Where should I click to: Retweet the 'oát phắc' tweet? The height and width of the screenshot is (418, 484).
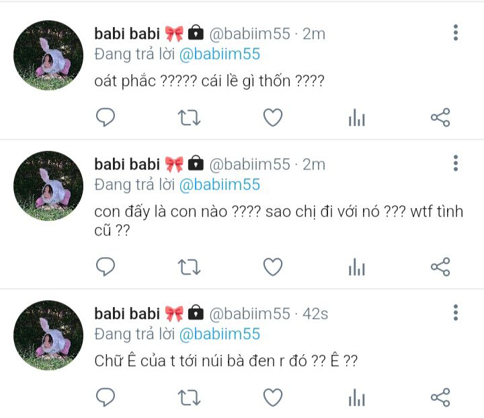189,118
